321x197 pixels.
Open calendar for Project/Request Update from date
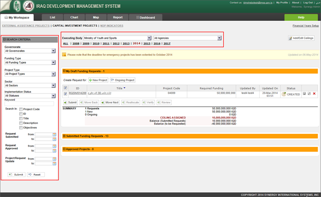click(54, 159)
